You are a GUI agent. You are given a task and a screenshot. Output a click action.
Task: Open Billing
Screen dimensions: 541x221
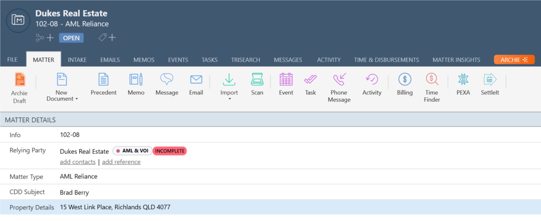(405, 84)
